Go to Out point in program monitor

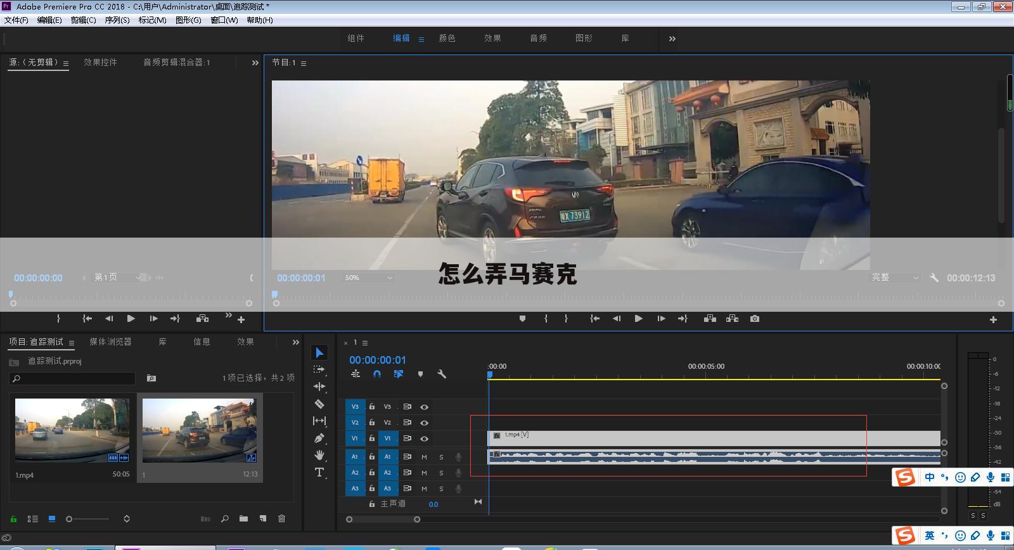coord(683,319)
